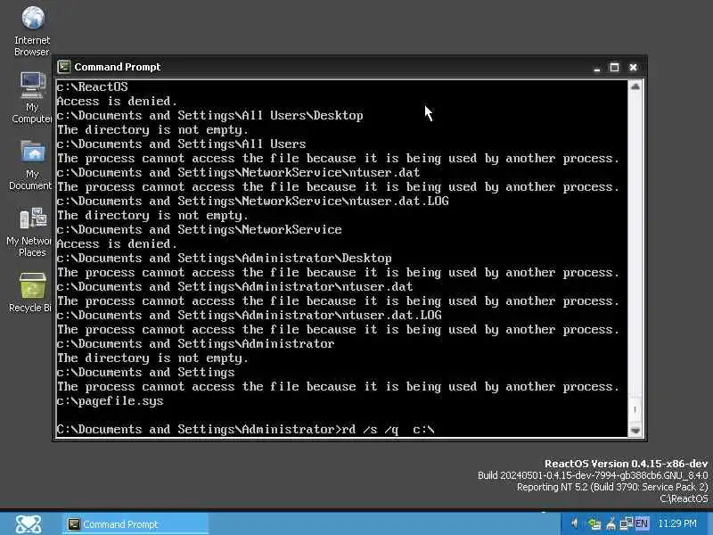The image size is (713, 535).
Task: Click the Command Prompt title bar icon
Action: [x=63, y=67]
